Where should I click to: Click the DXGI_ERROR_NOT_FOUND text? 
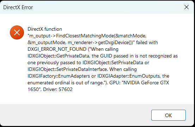[x=57, y=49]
